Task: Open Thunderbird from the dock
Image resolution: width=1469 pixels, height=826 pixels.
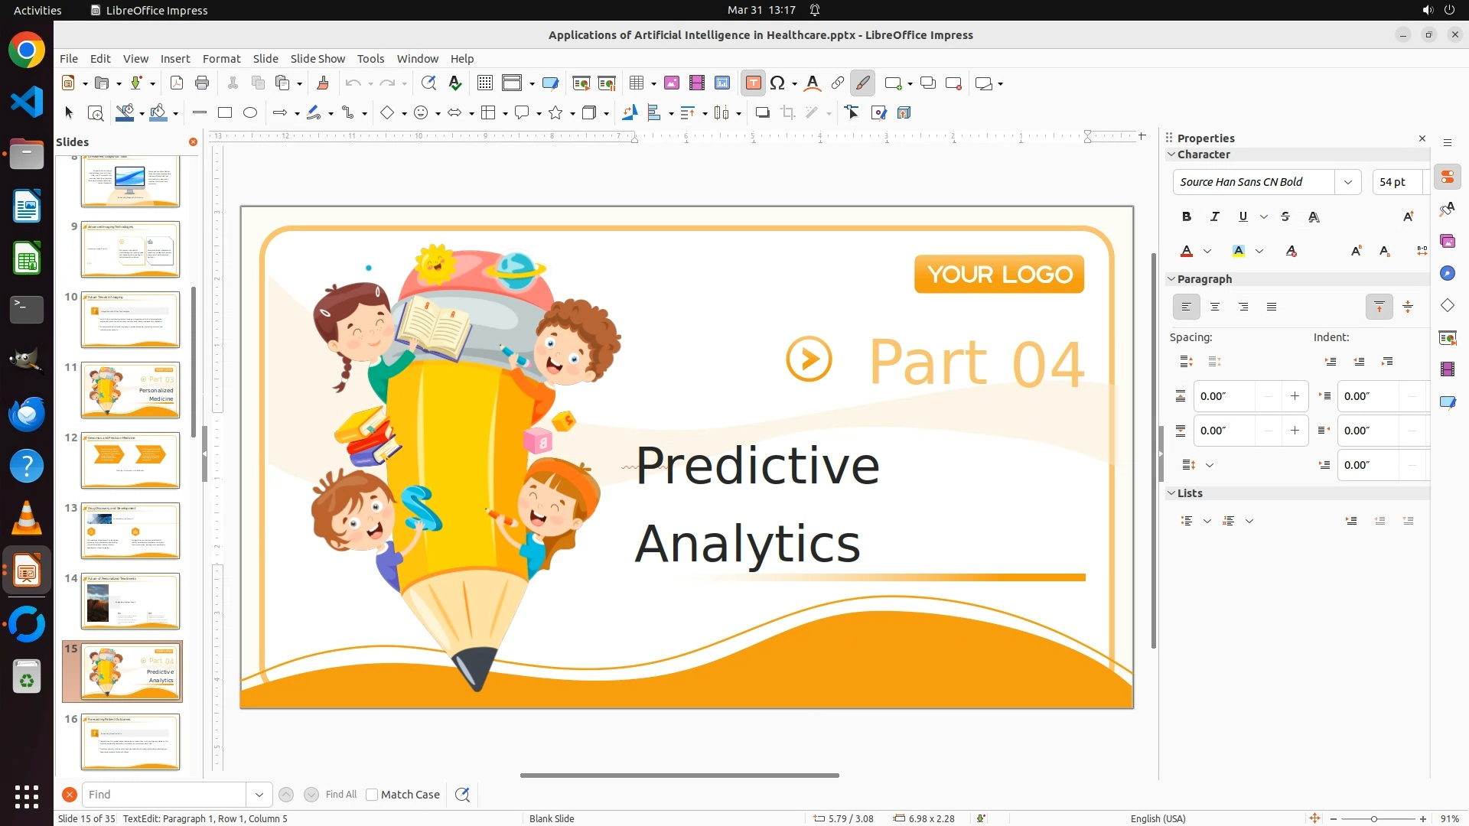Action: point(27,414)
